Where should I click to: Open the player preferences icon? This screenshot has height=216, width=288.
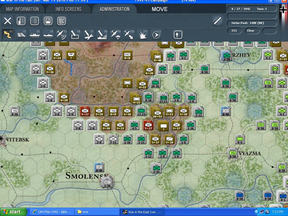pos(21,21)
